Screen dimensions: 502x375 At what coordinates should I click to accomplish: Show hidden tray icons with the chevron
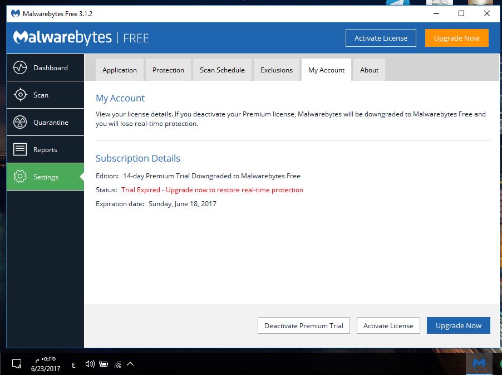pos(130,364)
